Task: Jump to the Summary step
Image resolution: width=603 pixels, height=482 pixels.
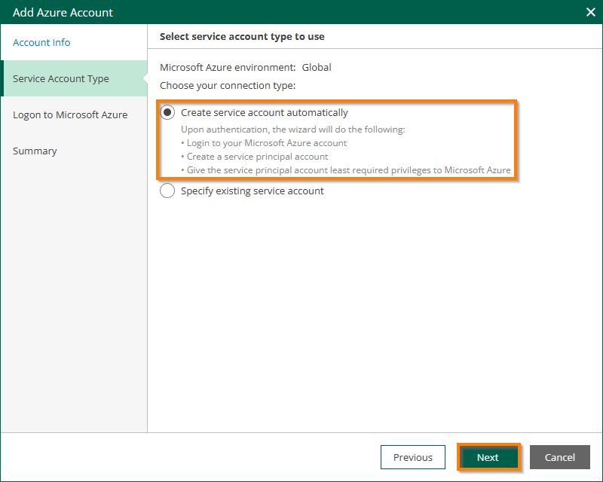Action: 35,151
